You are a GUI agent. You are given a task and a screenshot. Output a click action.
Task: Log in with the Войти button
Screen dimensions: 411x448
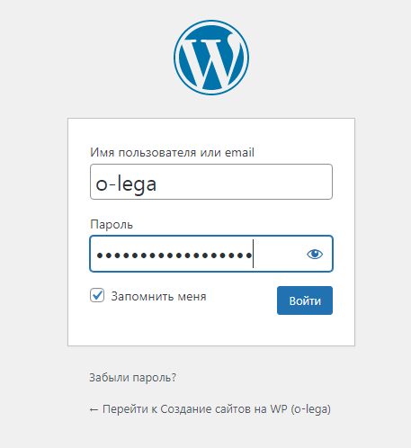click(305, 300)
